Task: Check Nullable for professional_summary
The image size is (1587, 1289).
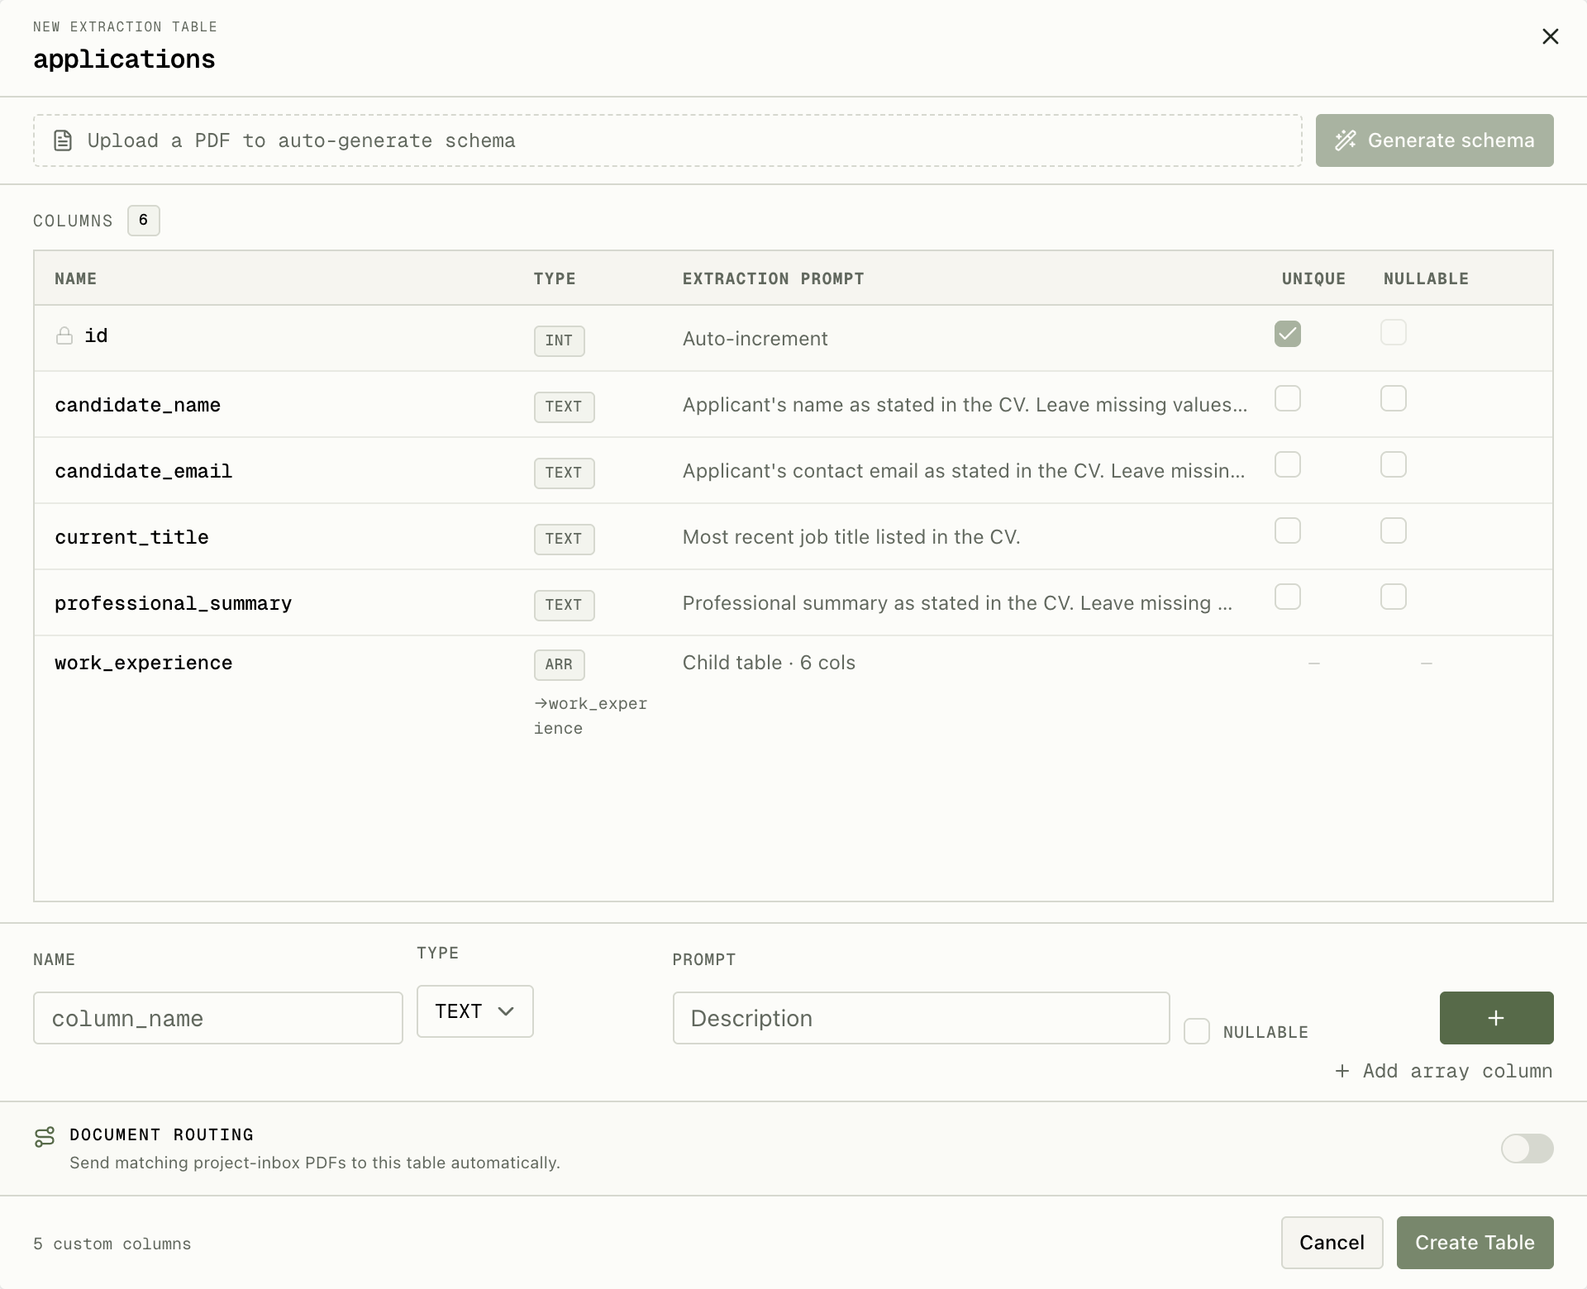Action: click(x=1394, y=597)
